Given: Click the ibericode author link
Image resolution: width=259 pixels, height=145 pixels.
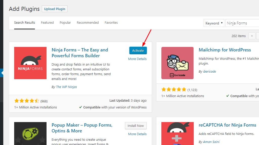Looking at the screenshot, I should click(x=210, y=72).
